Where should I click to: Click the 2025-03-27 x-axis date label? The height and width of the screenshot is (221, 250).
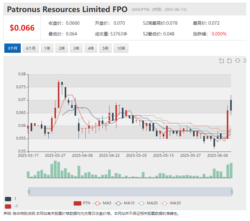coord(55,156)
